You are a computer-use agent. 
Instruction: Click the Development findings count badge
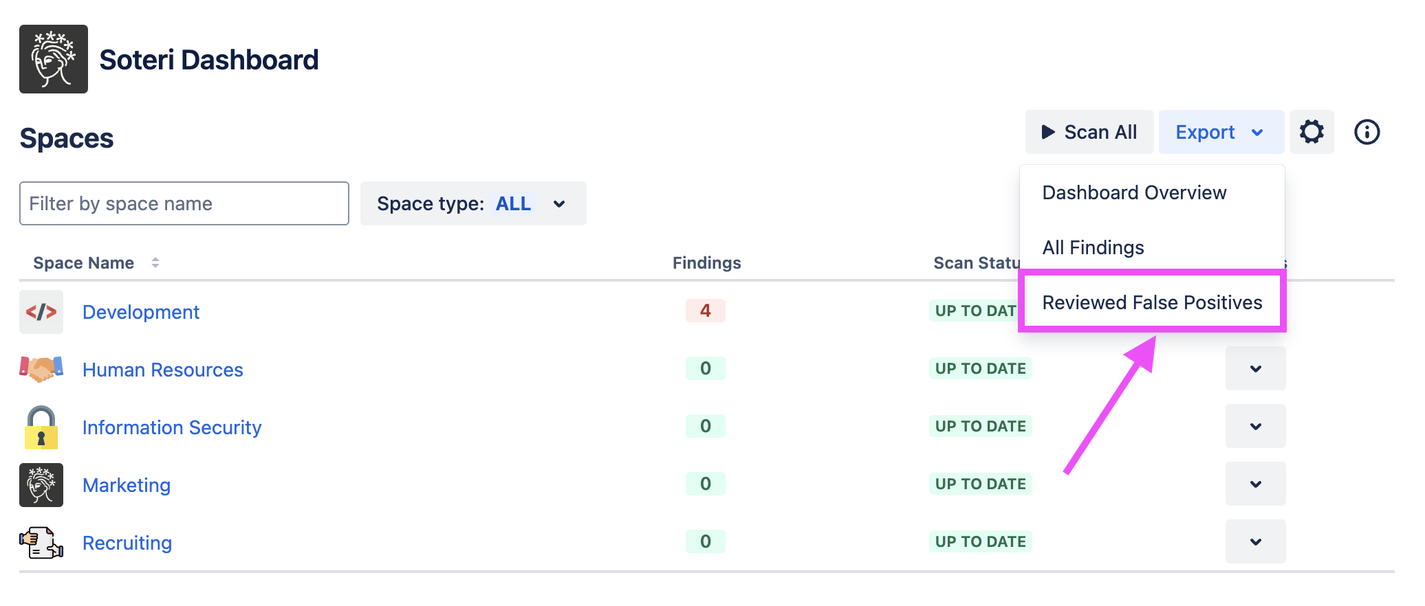click(x=705, y=311)
